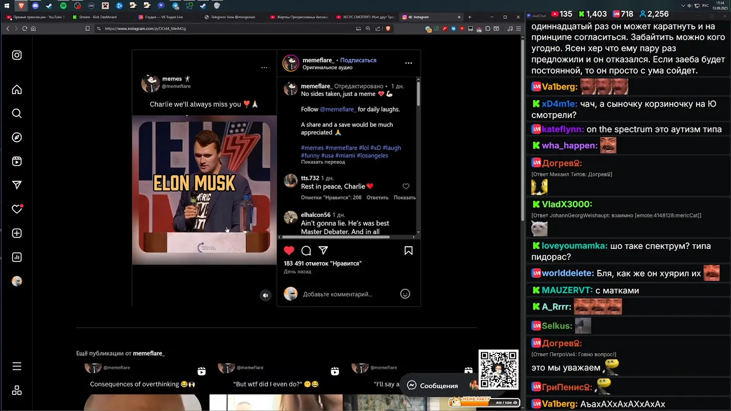
Task: Open emoji picker in comment box
Action: tap(405, 294)
